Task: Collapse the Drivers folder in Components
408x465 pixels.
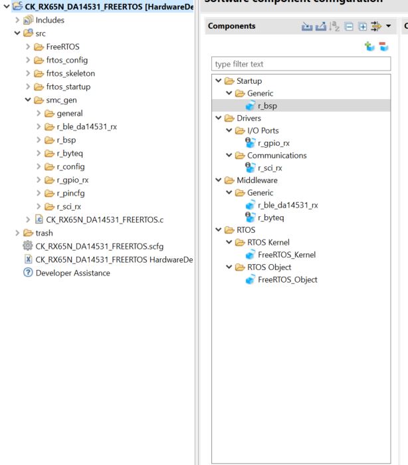Action: coord(219,118)
